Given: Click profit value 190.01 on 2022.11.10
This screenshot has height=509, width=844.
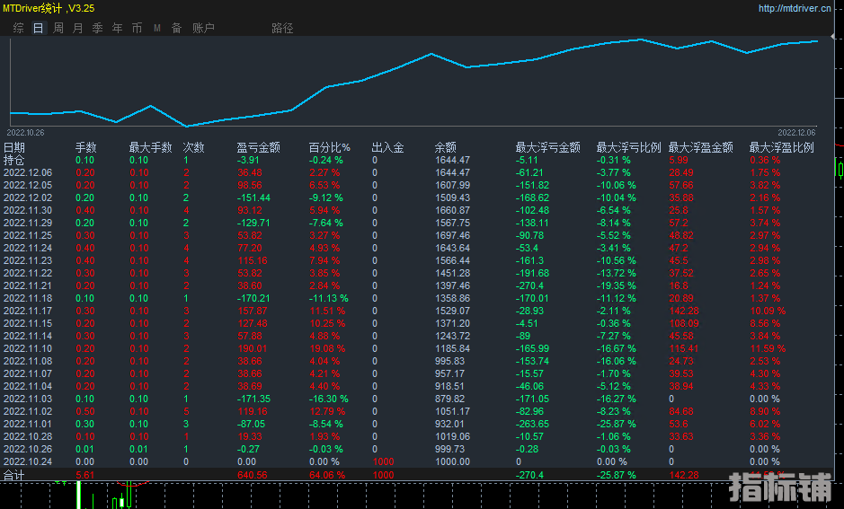Looking at the screenshot, I should pos(253,348).
